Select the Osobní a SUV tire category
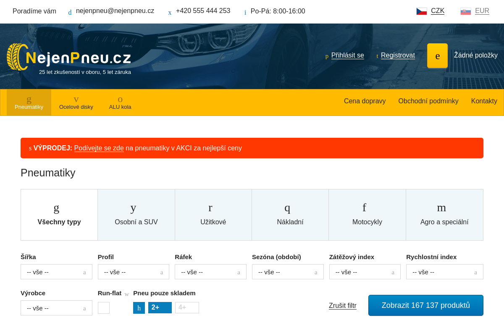 pos(136,214)
